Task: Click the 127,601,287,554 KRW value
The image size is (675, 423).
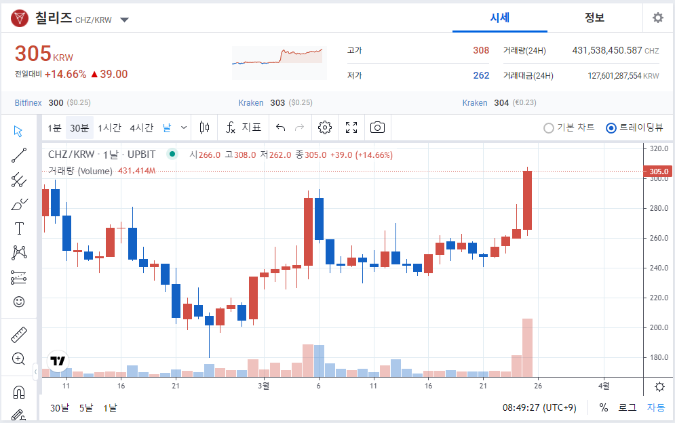Action: click(x=623, y=76)
